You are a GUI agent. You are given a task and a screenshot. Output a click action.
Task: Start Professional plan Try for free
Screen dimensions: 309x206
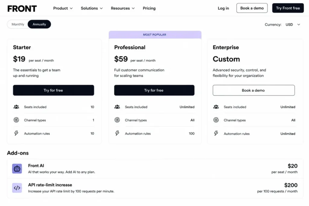click(x=154, y=90)
